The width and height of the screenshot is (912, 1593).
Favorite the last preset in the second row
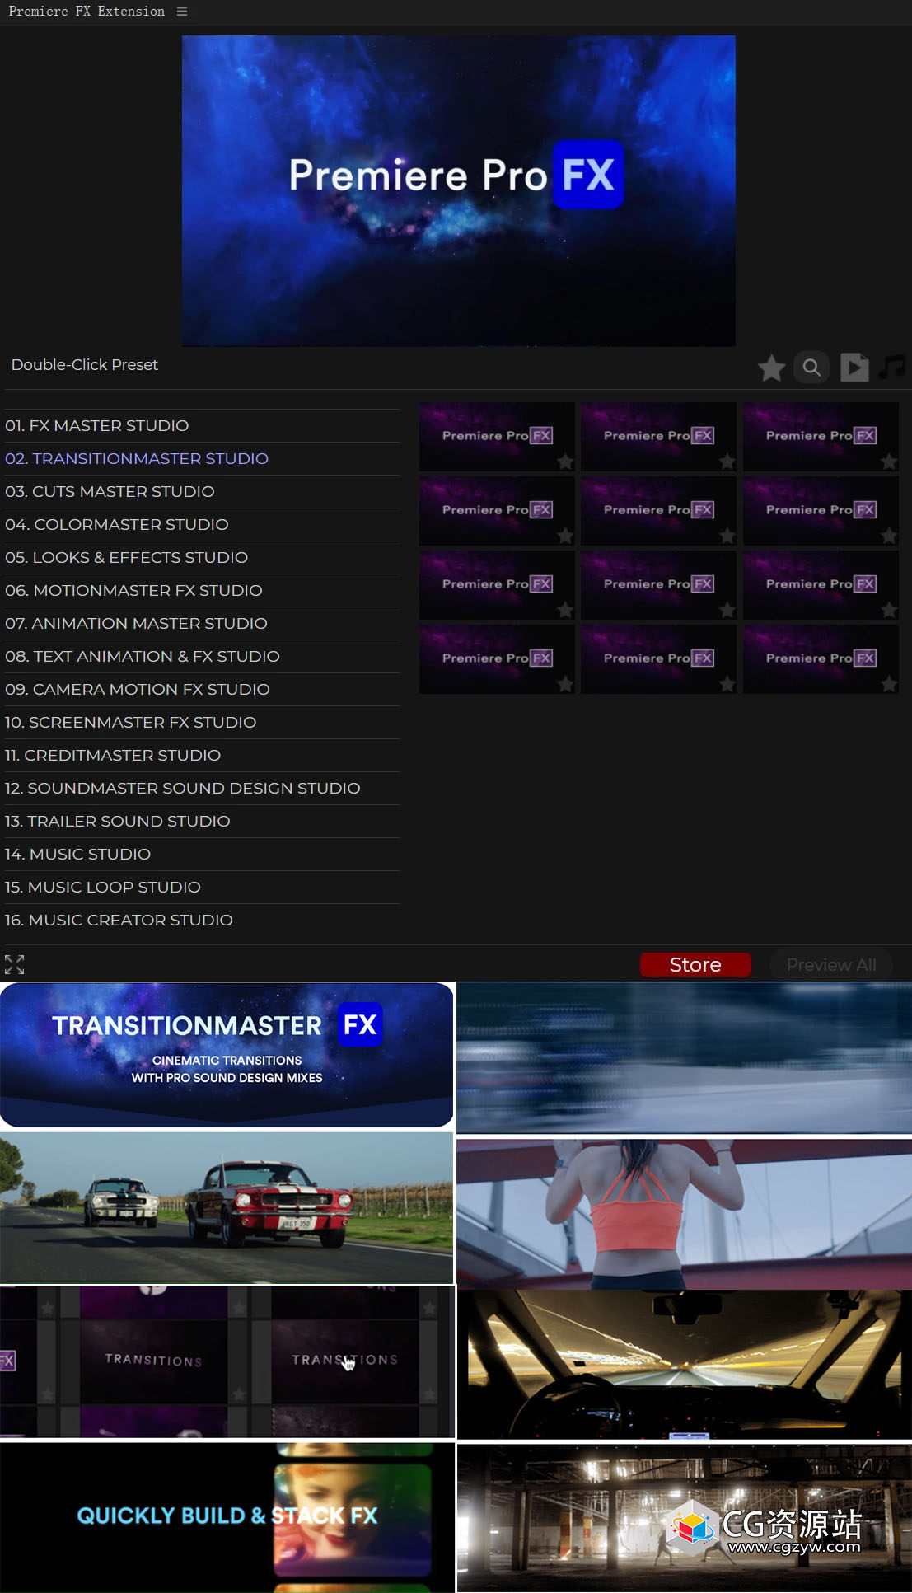point(889,536)
